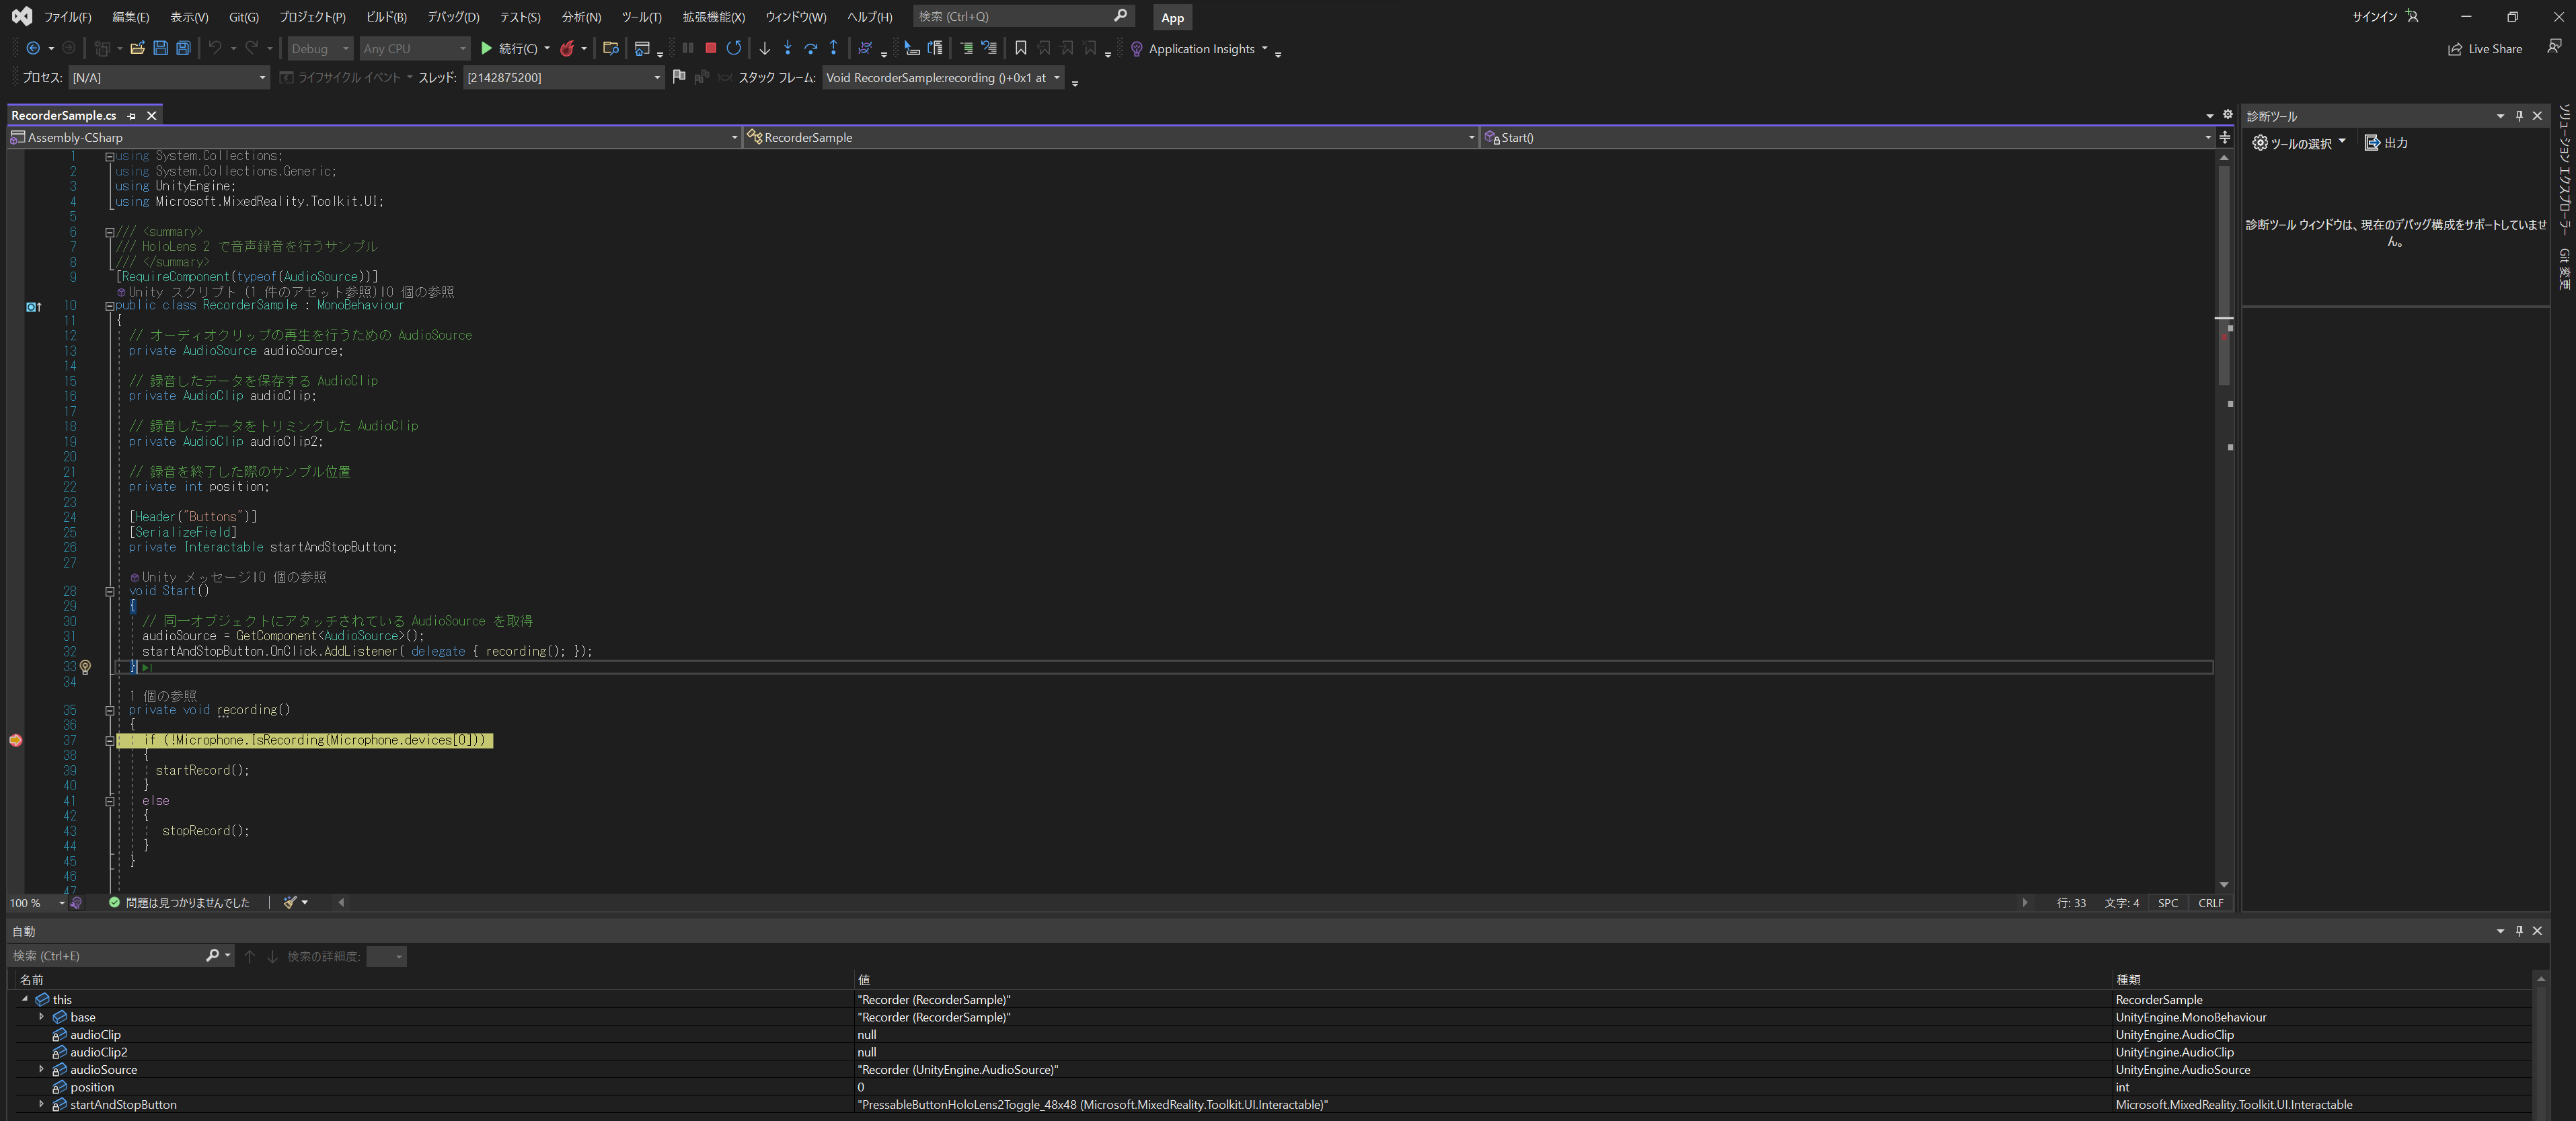The width and height of the screenshot is (2576, 1121).
Task: Click the Stop debugging red square
Action: (710, 48)
